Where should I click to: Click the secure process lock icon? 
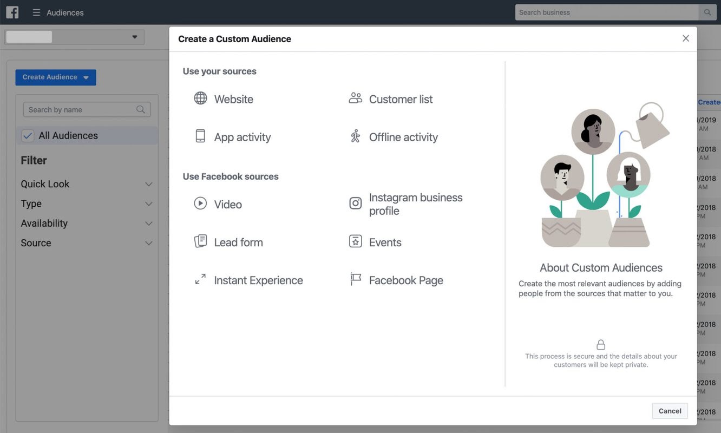coord(601,345)
